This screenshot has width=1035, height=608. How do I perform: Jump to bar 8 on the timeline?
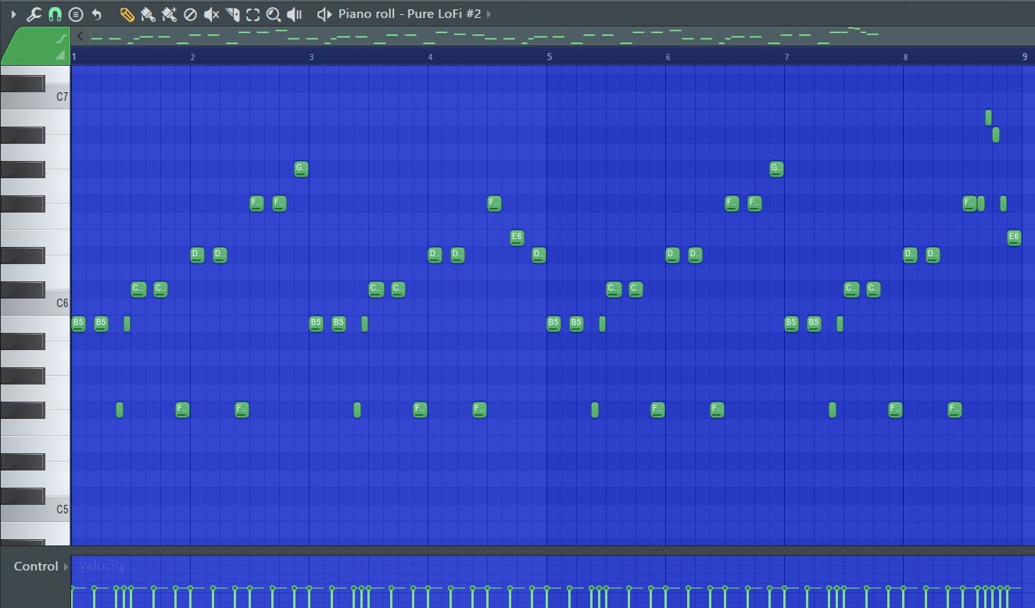tap(905, 56)
